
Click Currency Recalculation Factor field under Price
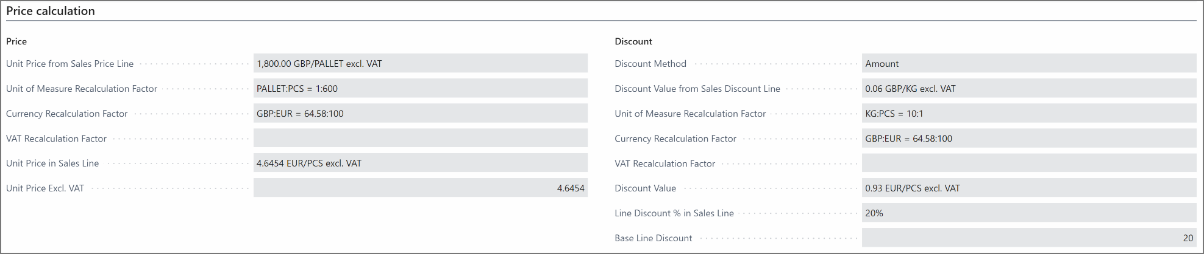(x=420, y=114)
